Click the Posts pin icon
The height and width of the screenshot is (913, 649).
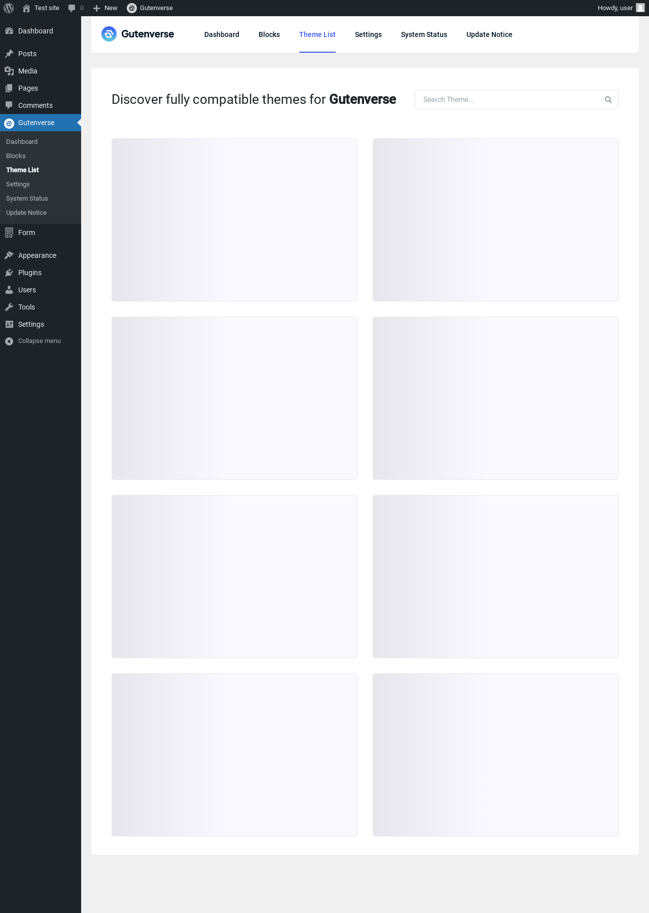click(x=9, y=54)
